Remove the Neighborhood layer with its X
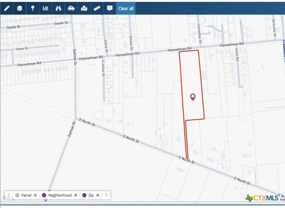The height and width of the screenshot is (208, 285). point(75,195)
